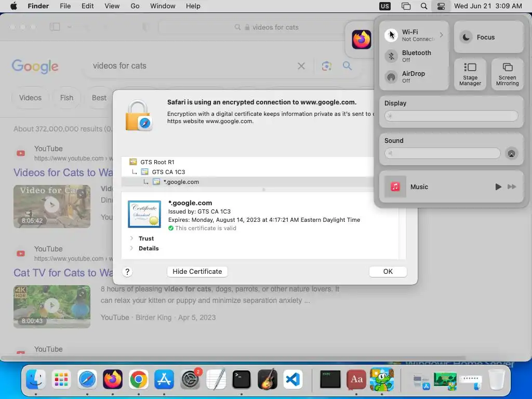Toggle Focus mode

[x=466, y=37]
